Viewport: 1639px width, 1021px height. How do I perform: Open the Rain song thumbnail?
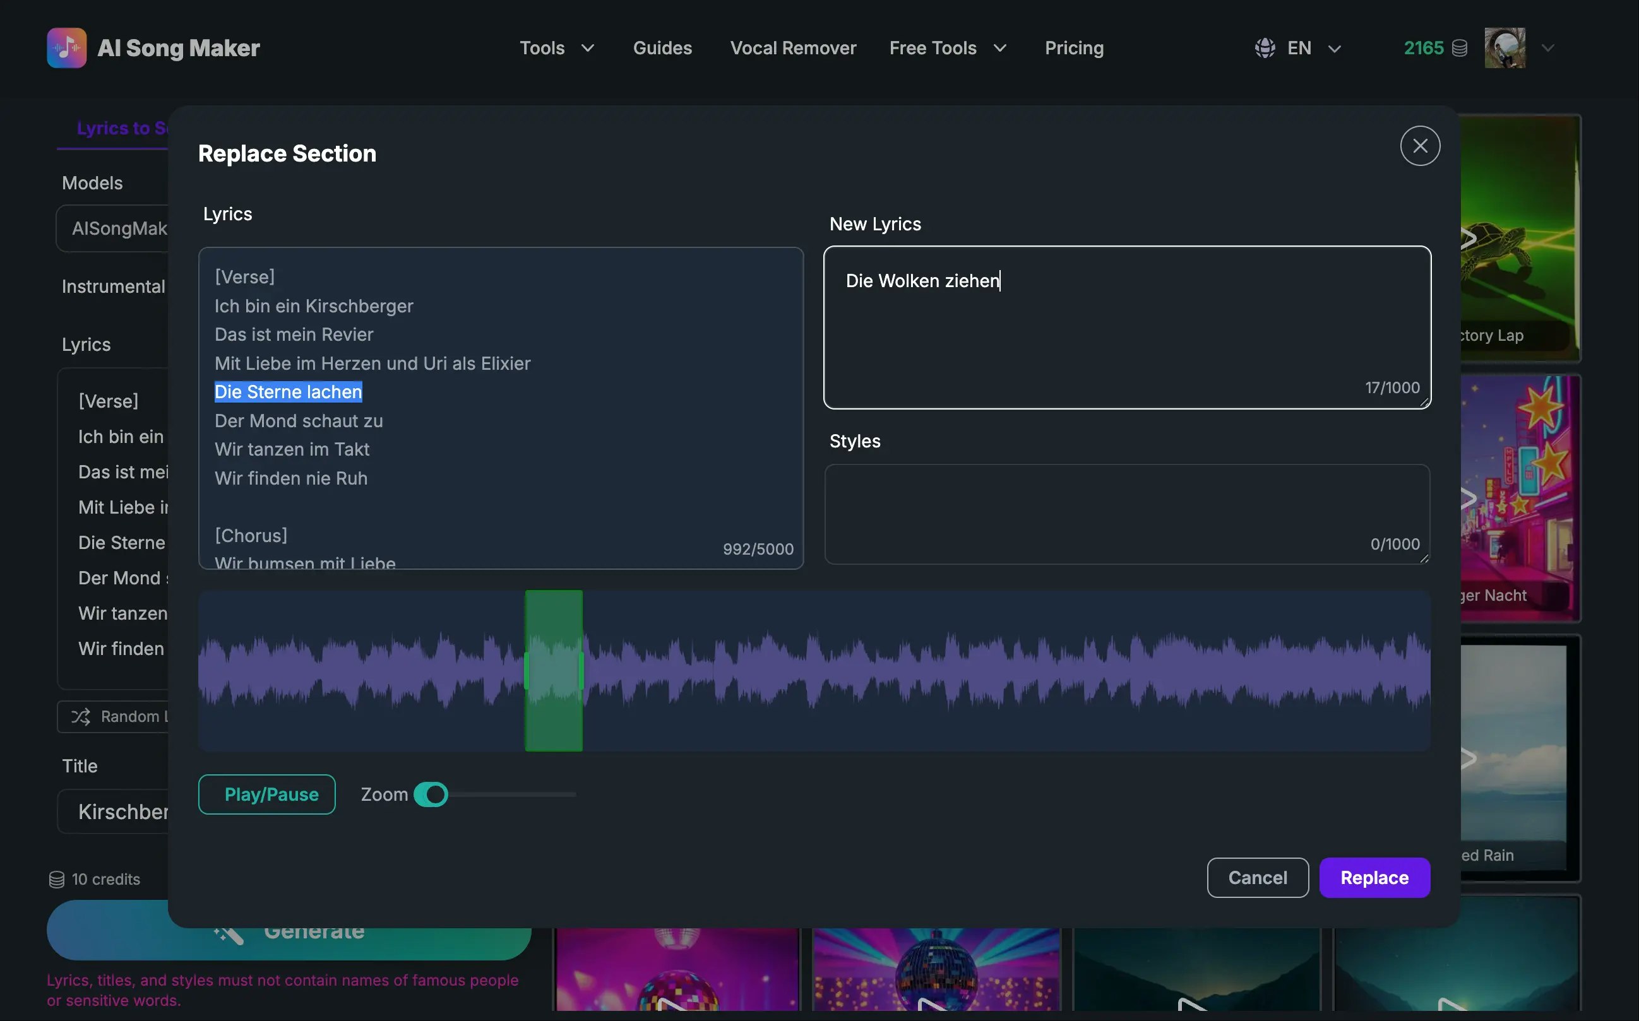coord(1520,758)
